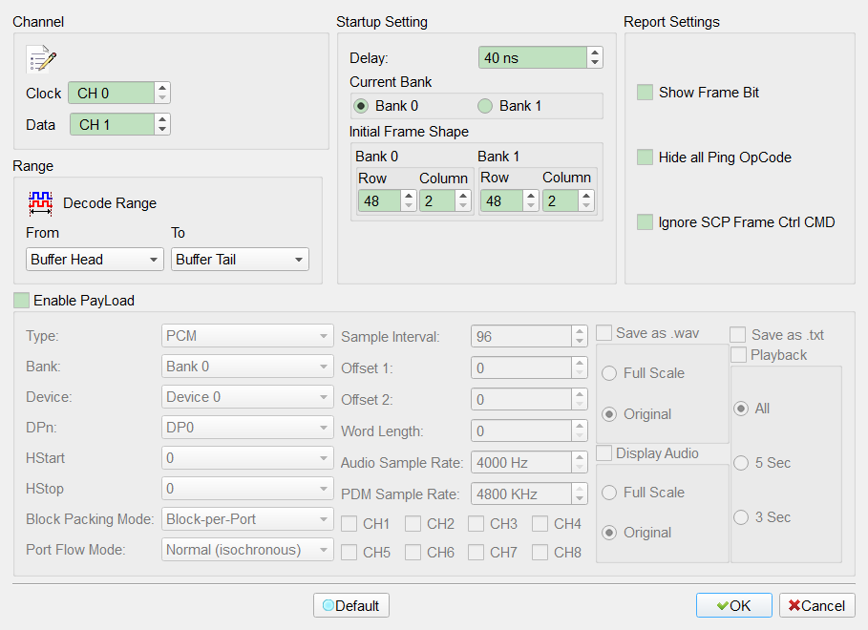Select Original under Display Audio
Image resolution: width=868 pixels, height=630 pixels.
[609, 533]
